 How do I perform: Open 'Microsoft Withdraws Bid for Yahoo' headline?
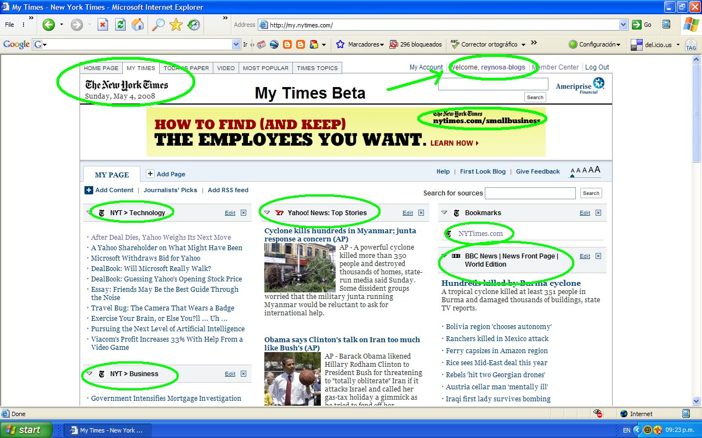point(145,258)
